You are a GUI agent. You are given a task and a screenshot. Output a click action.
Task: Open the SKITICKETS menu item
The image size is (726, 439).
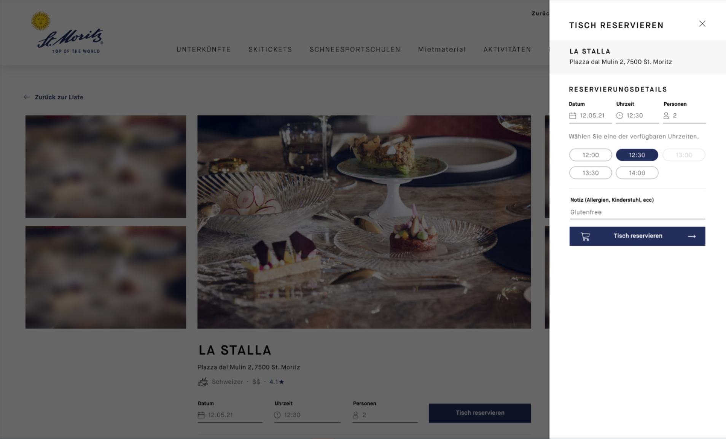point(270,49)
